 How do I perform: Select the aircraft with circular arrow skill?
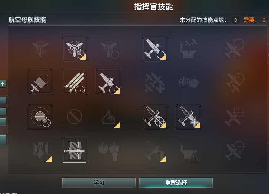(155, 48)
